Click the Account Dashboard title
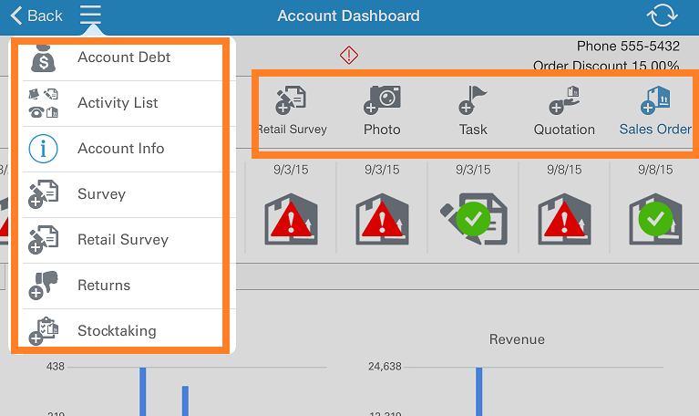Image resolution: width=699 pixels, height=416 pixels. tap(349, 16)
